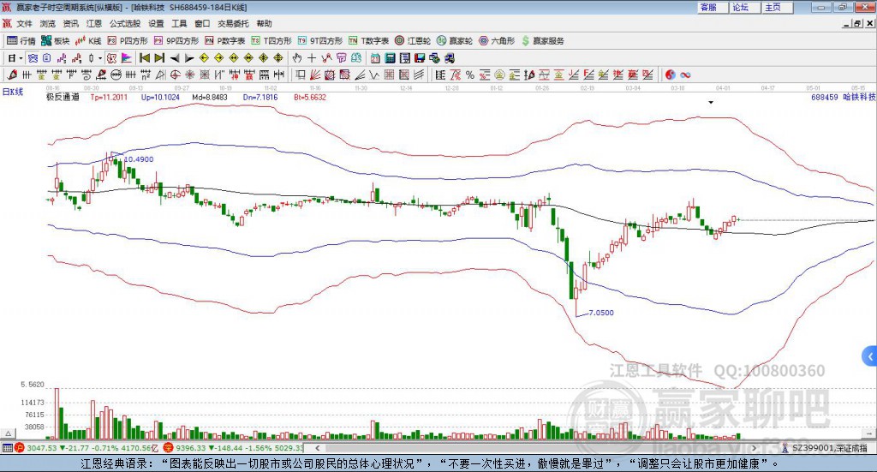The height and width of the screenshot is (472, 877).
Task: Jump to first bar with skip-to-start icon
Action: [144, 58]
